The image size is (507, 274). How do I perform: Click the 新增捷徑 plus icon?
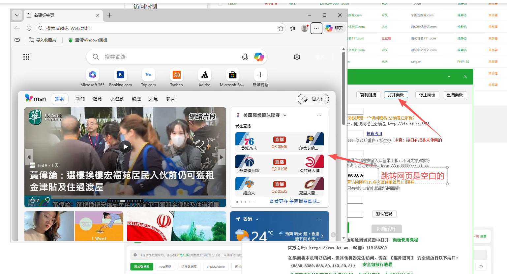(260, 75)
